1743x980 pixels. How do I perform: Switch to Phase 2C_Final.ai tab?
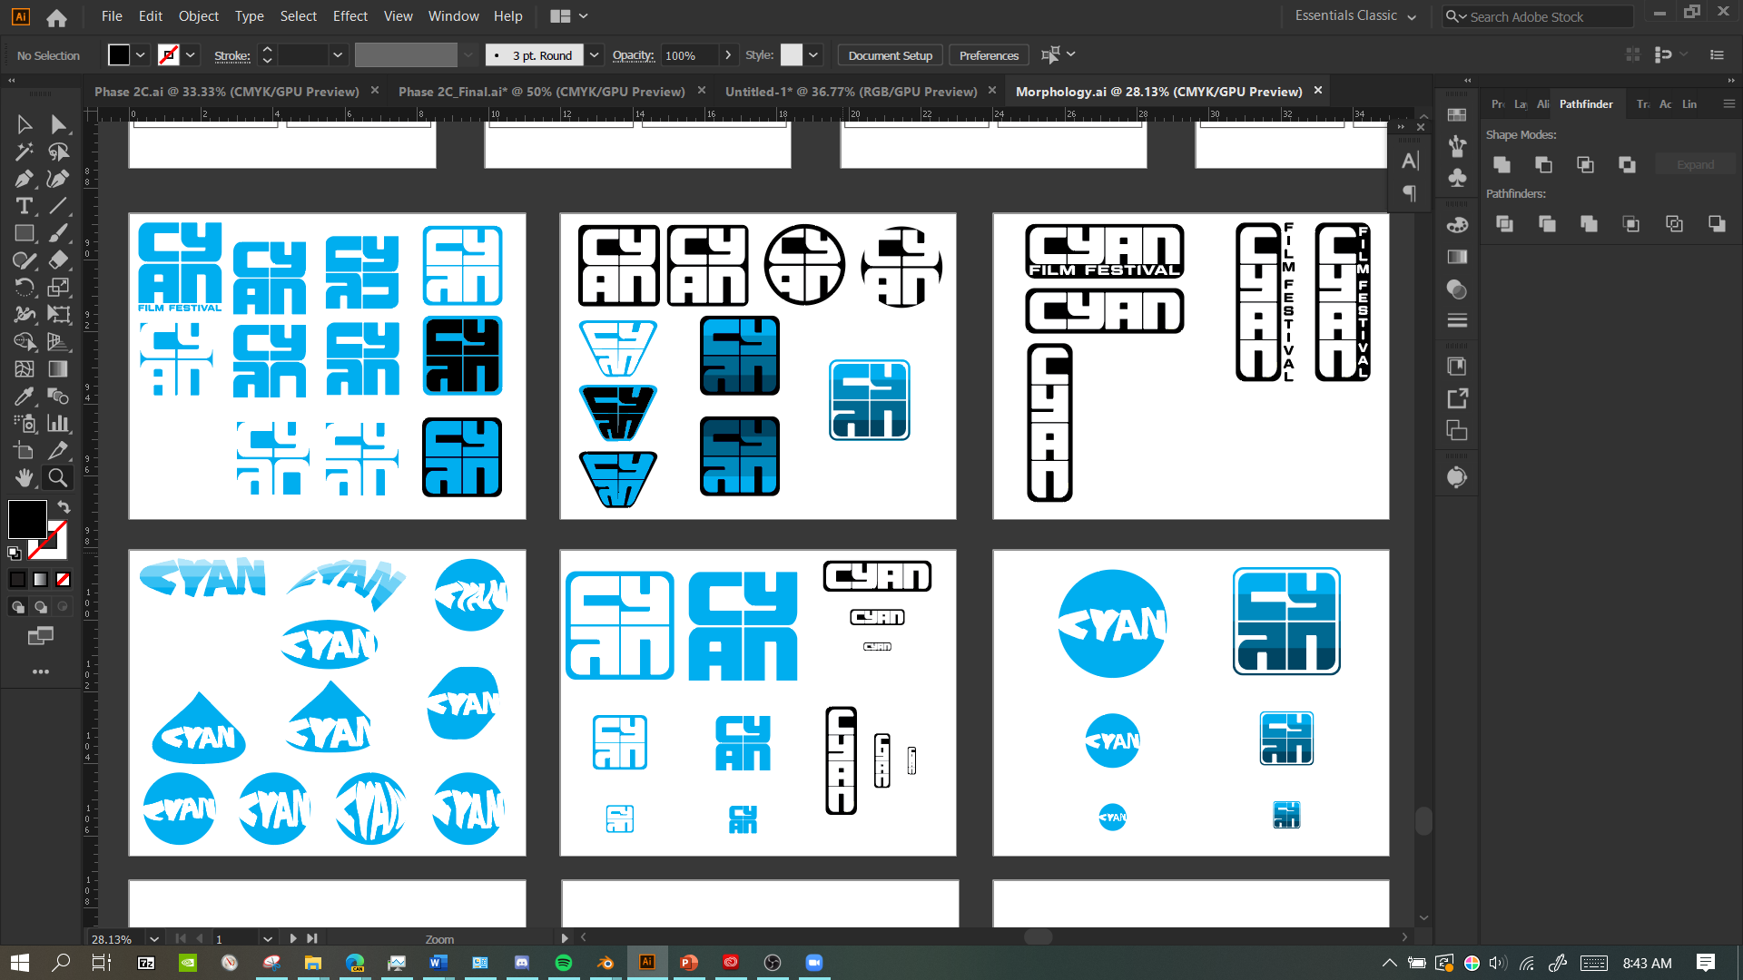(541, 92)
